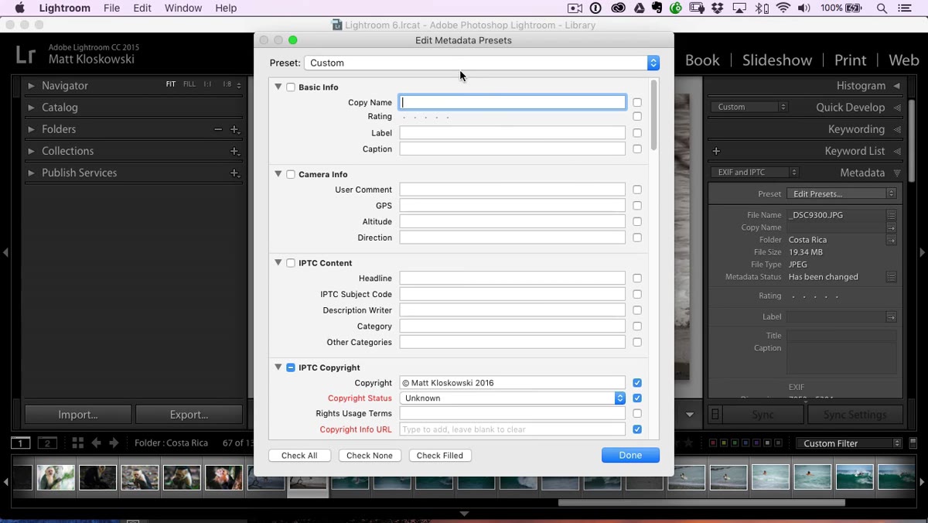The width and height of the screenshot is (928, 523).
Task: Click the main window display button 1
Action: pos(21,443)
